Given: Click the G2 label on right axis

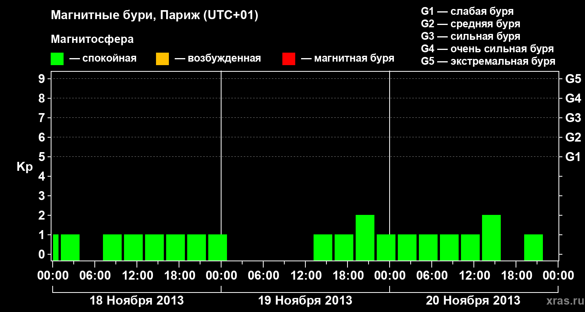Looking at the screenshot, I should coord(573,137).
